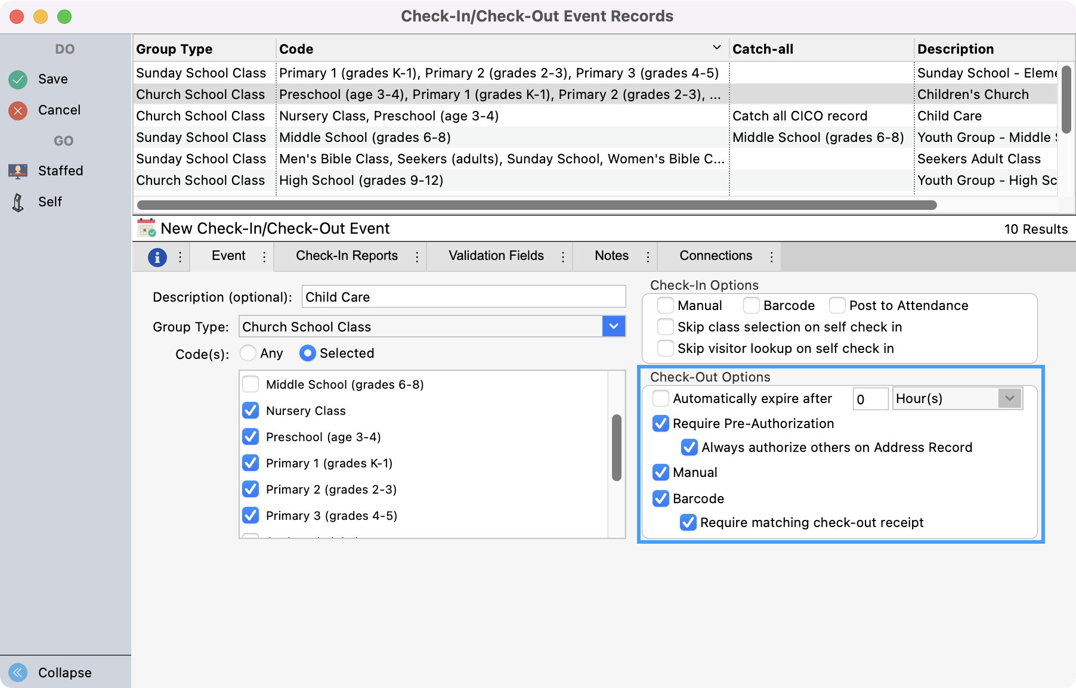1076x688 pixels.
Task: Open the Hour(s) units dropdown
Action: (1008, 398)
